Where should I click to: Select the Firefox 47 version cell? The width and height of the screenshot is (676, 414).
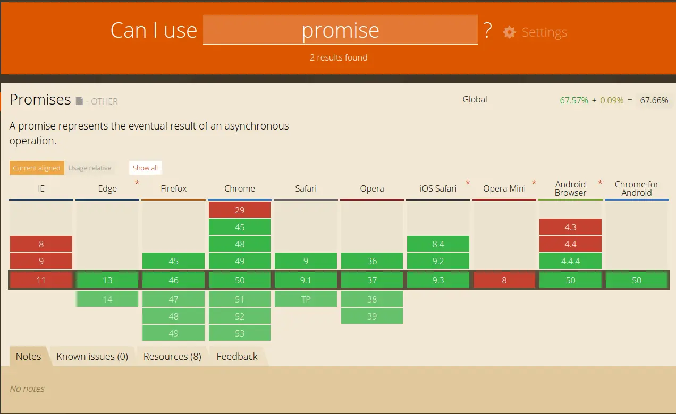(x=174, y=299)
